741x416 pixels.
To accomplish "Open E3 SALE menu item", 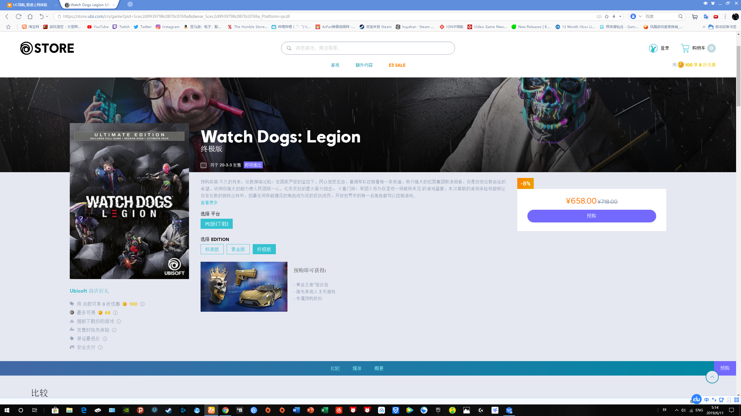I will pyautogui.click(x=397, y=65).
